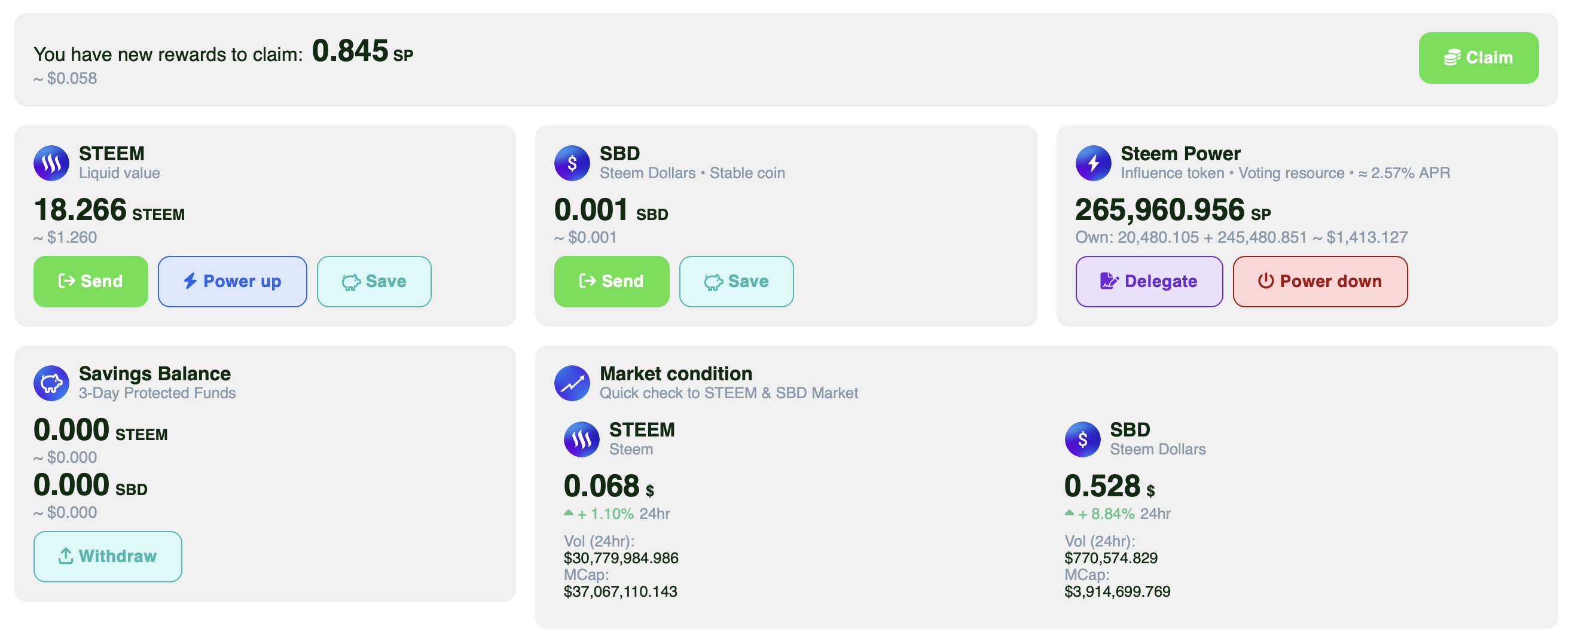The image size is (1569, 635).
Task: Click the STEEM logo icon in Liquid value card
Action: [x=51, y=163]
